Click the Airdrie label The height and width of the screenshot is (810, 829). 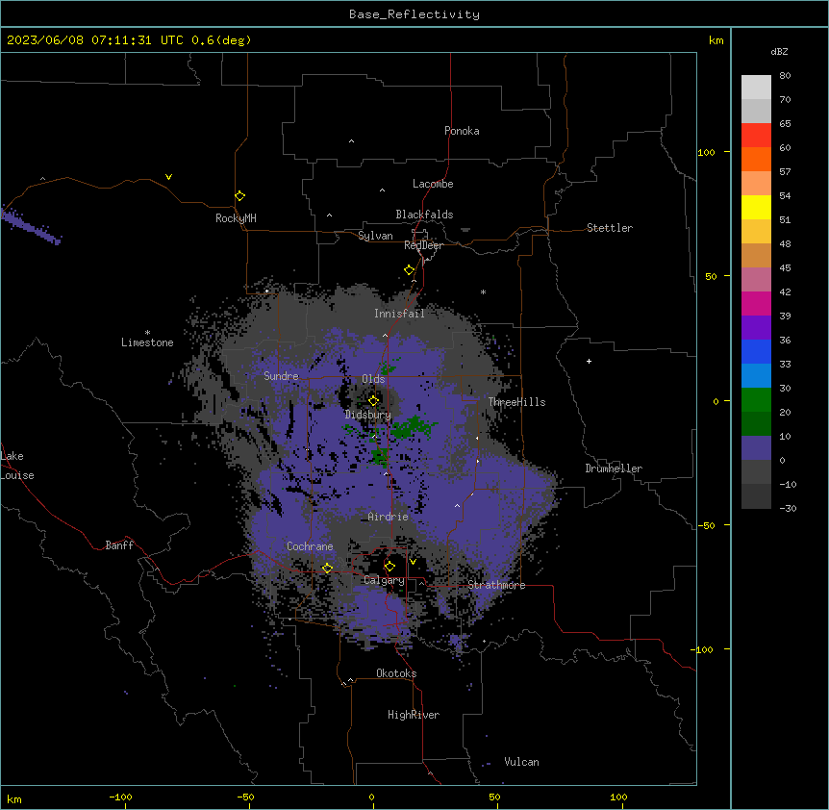389,517
